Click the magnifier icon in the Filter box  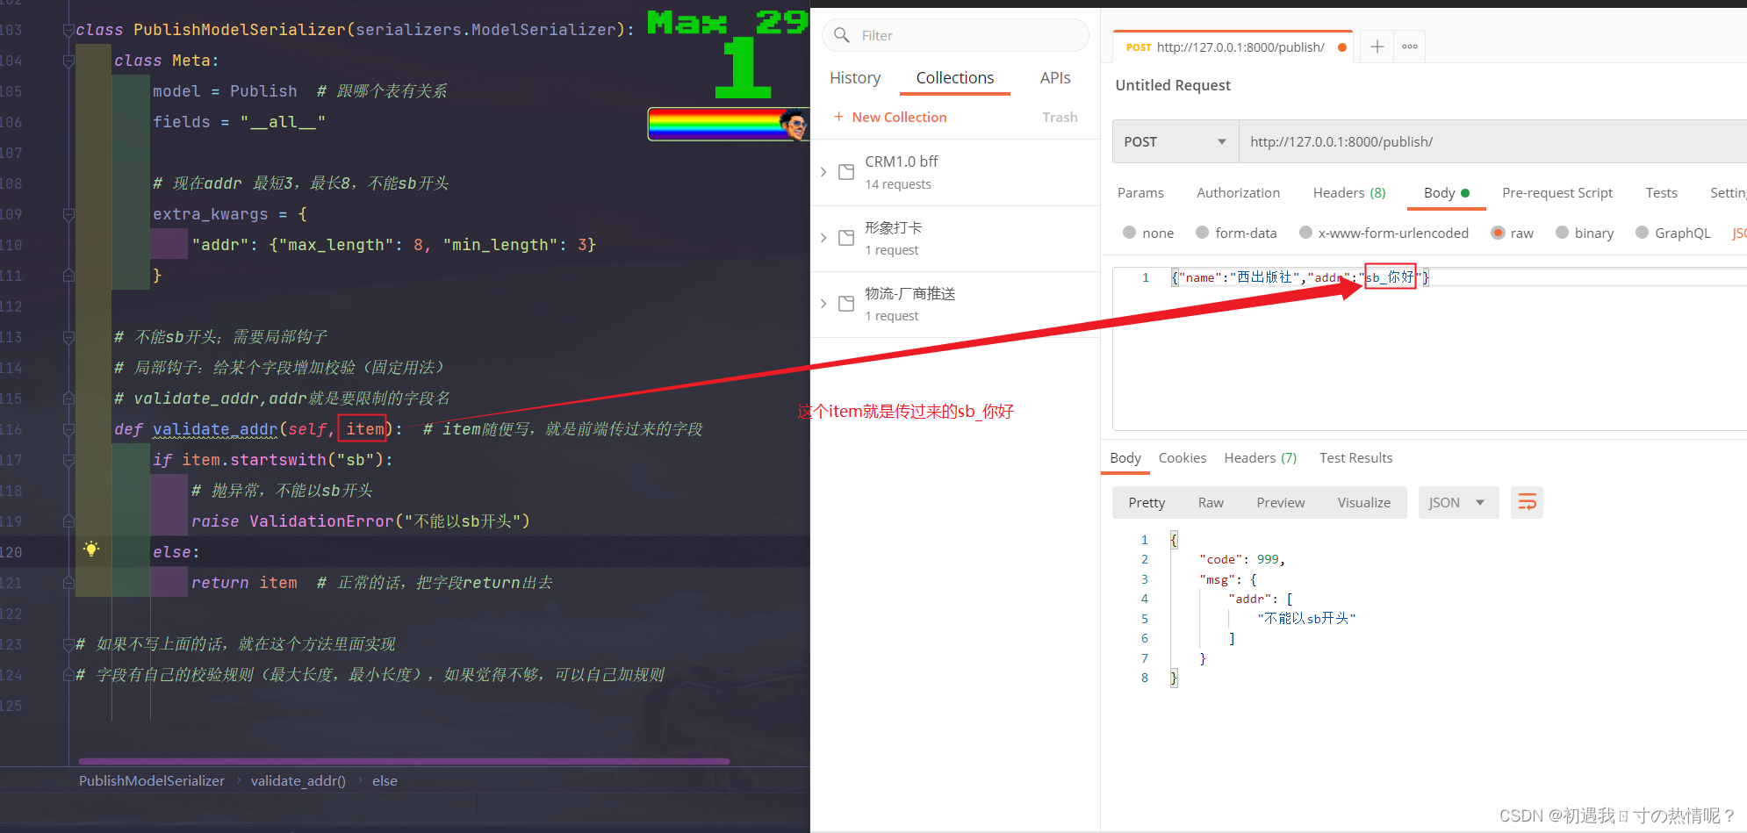pyautogui.click(x=841, y=35)
